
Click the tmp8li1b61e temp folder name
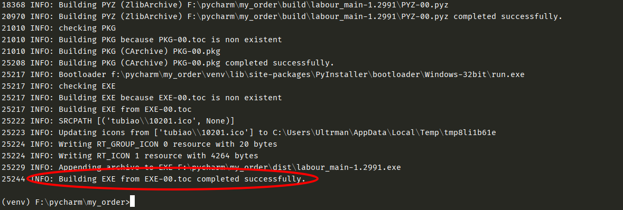coord(470,132)
